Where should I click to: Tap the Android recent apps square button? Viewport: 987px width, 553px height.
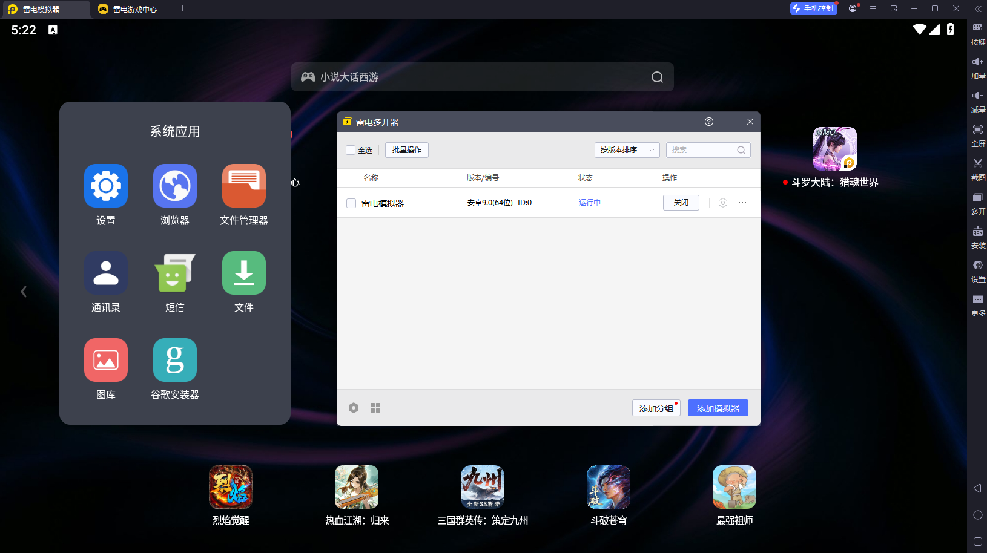977,542
